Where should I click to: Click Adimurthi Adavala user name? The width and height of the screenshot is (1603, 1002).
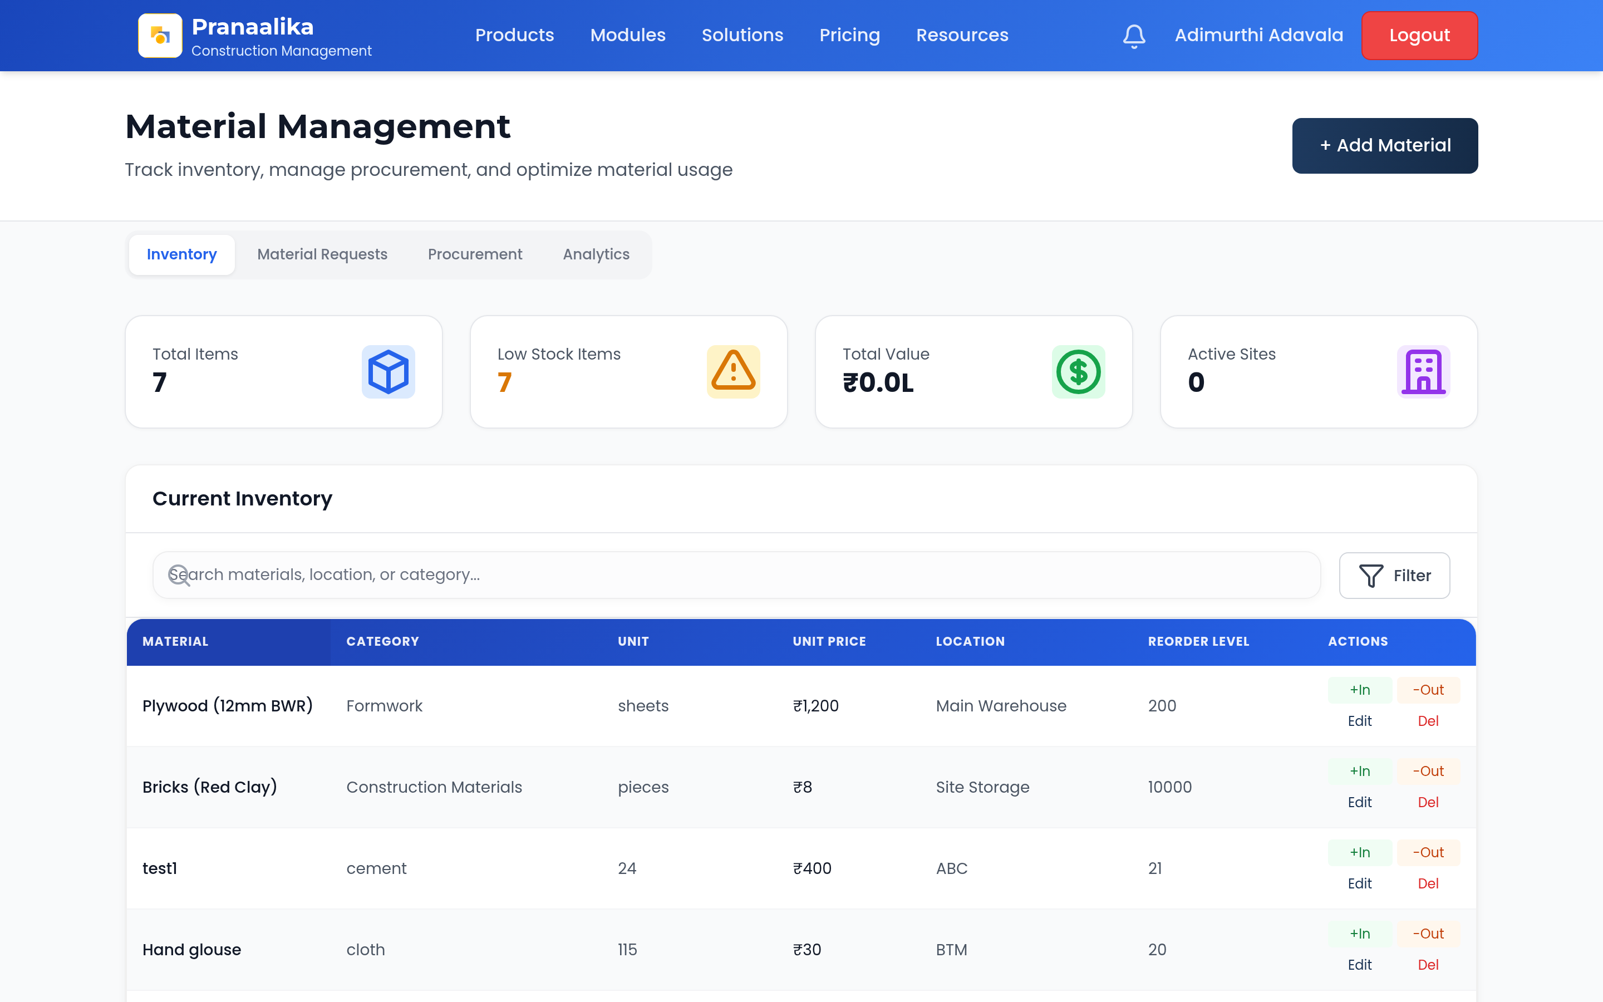(1258, 35)
